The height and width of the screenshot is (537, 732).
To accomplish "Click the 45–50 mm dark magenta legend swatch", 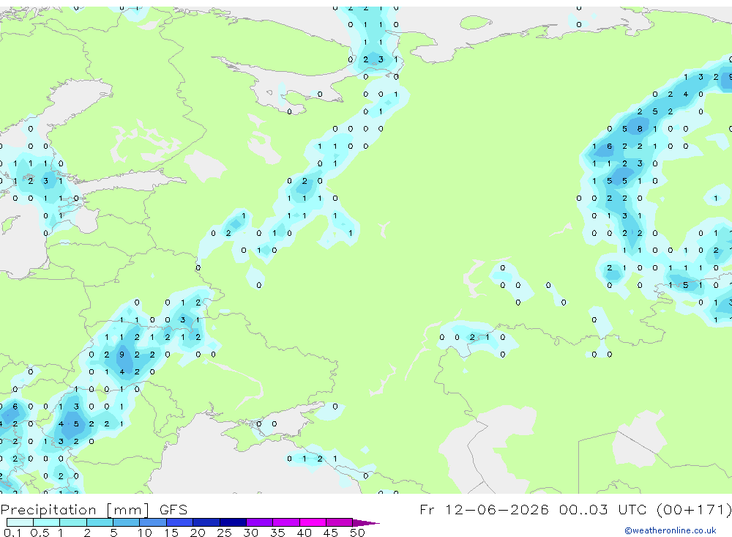I will 340,522.
